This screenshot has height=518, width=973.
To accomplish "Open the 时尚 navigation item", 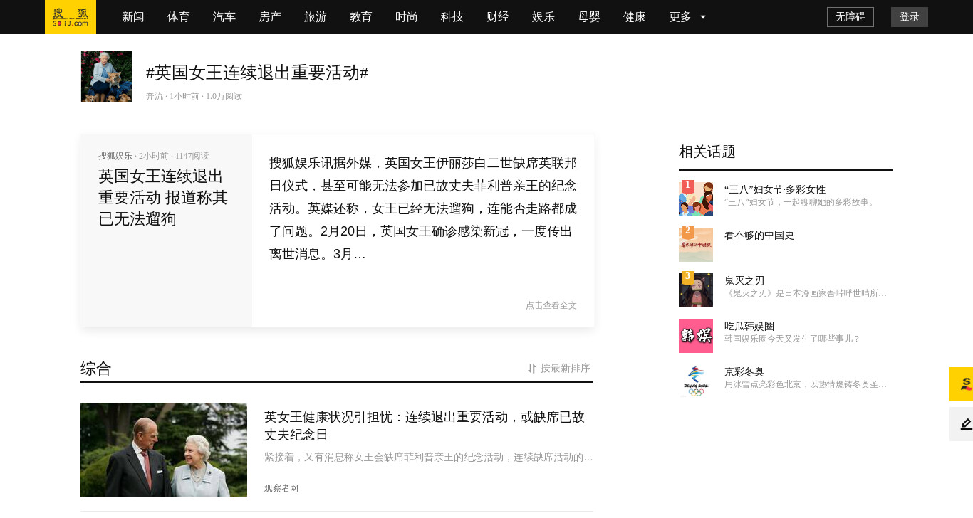I will pyautogui.click(x=407, y=17).
